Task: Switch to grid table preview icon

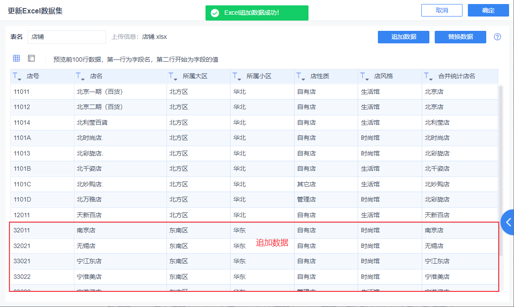Action: click(17, 58)
